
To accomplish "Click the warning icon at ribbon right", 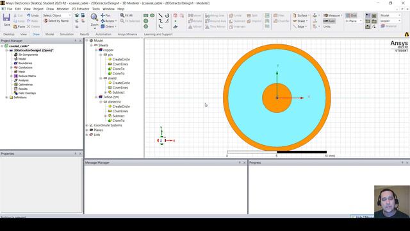I will pyautogui.click(x=407, y=34).
